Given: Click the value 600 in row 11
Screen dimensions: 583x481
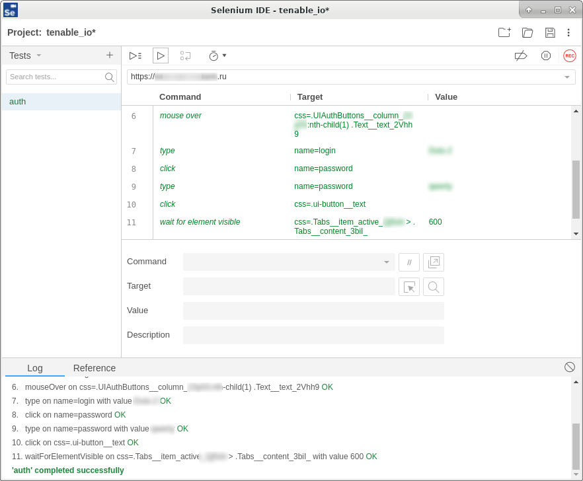Looking at the screenshot, I should [435, 222].
